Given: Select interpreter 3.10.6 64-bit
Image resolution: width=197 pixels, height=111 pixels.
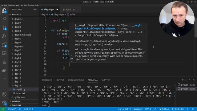Looking at the screenshot, I should click(178, 109).
